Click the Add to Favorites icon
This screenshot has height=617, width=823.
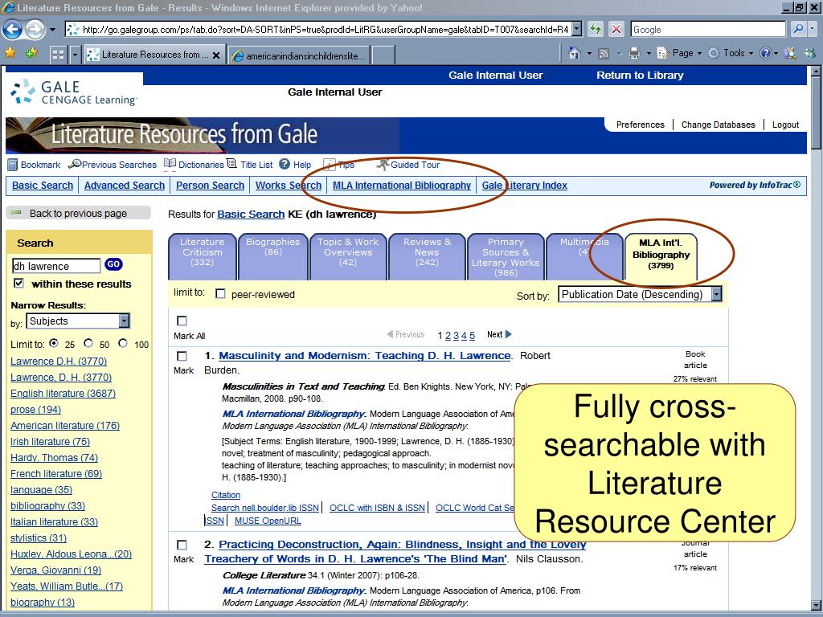point(31,52)
